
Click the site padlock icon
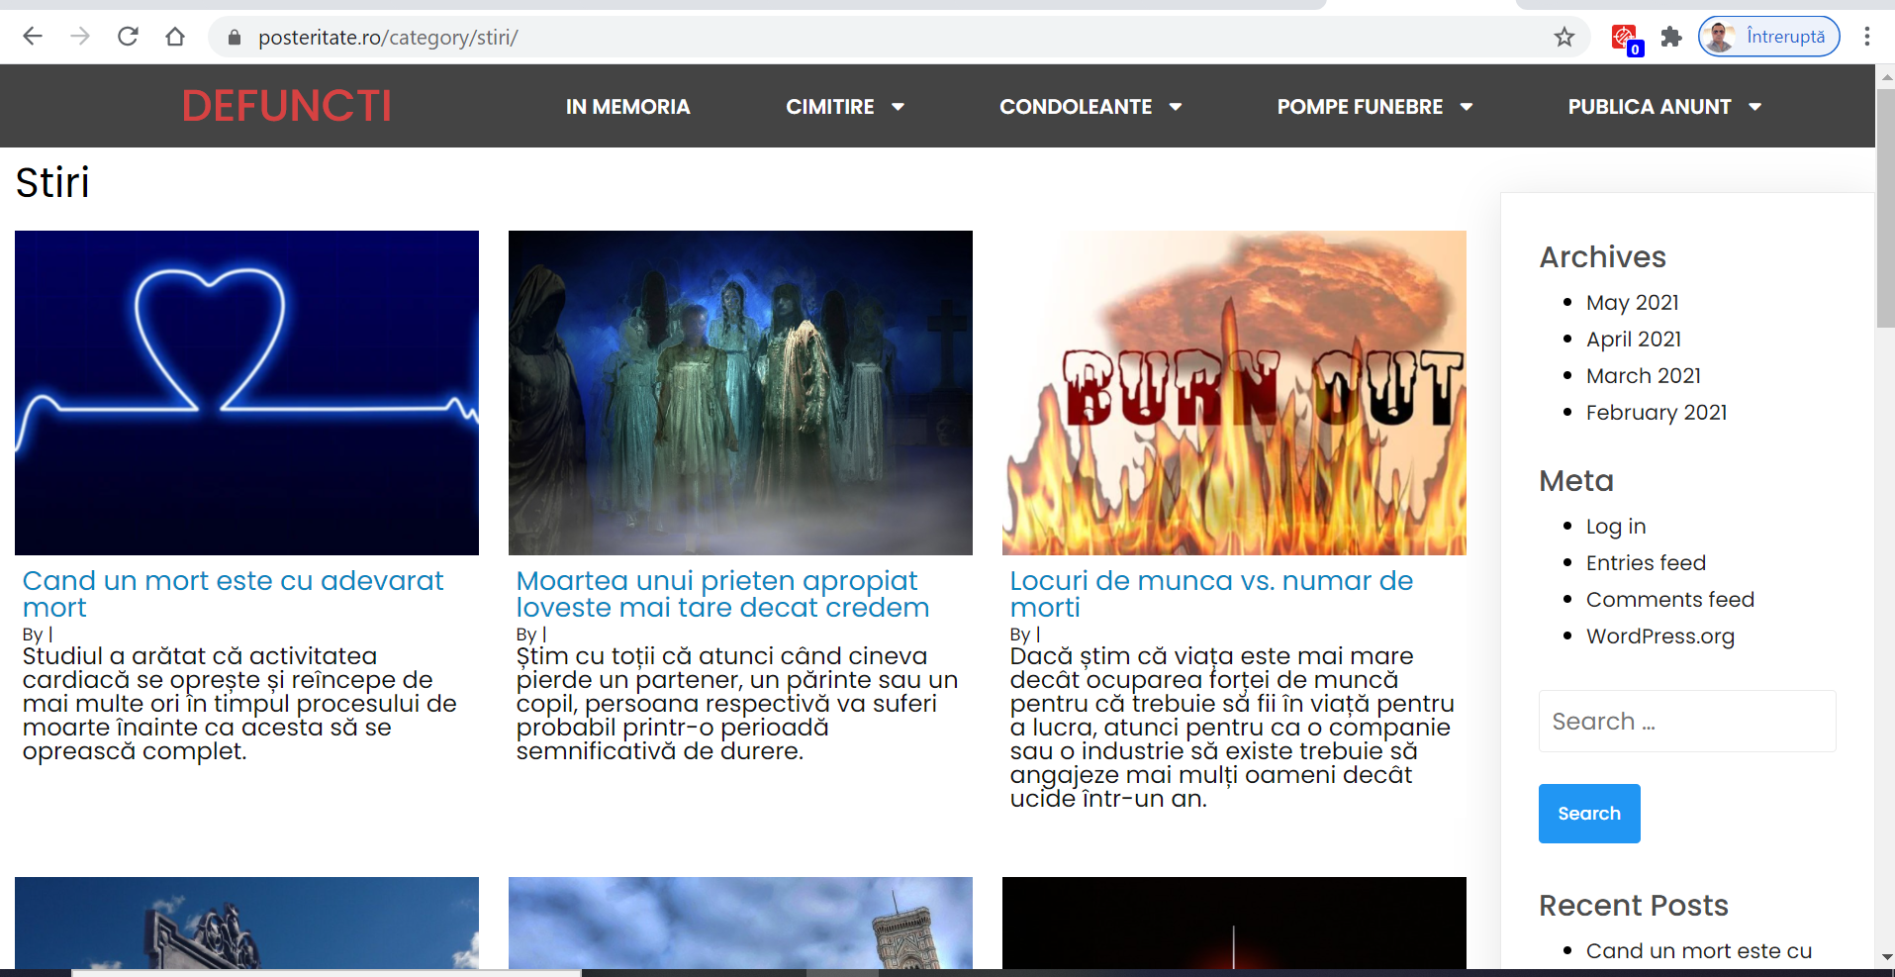click(x=235, y=38)
